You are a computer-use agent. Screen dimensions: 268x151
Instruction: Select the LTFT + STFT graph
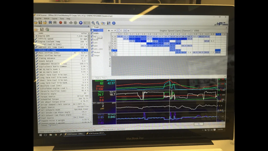pos(97,49)
